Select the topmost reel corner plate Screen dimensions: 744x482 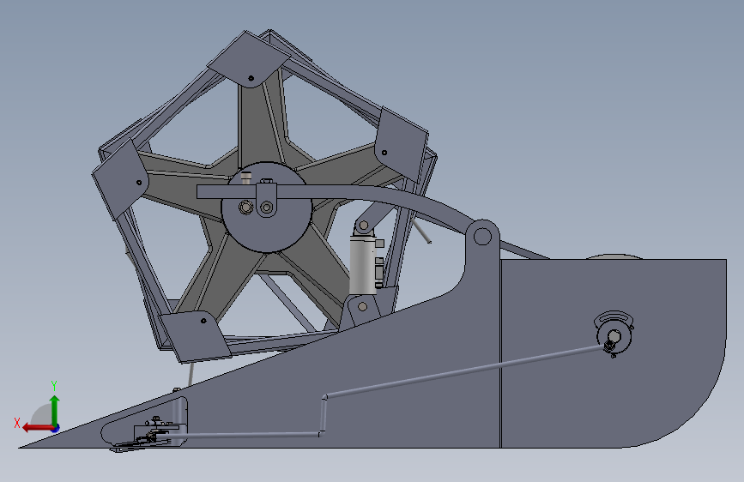[x=249, y=59]
